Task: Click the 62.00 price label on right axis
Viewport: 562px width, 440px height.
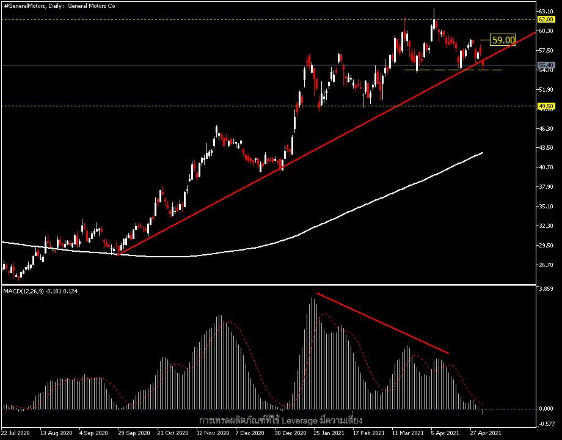Action: pyautogui.click(x=546, y=20)
